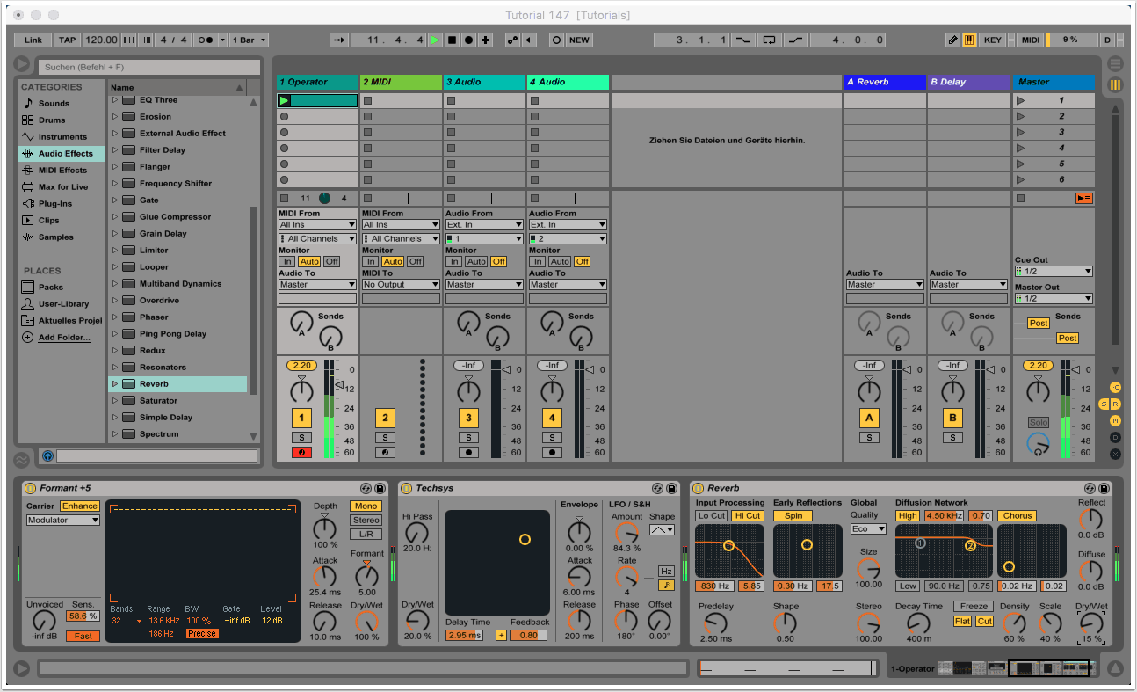Expand the Ping Pong Delay folder
The image size is (1137, 692).
[114, 334]
